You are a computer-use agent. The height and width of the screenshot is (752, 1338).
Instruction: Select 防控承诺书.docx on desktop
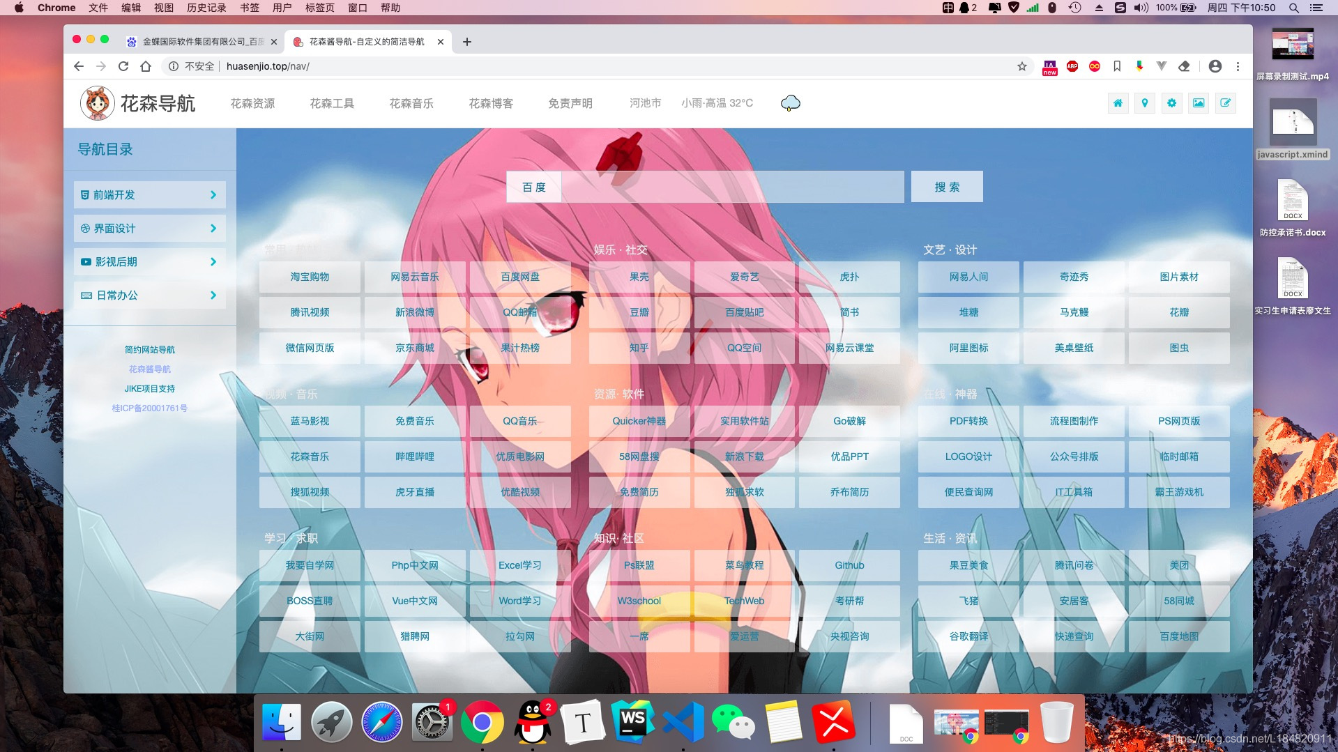pos(1293,208)
